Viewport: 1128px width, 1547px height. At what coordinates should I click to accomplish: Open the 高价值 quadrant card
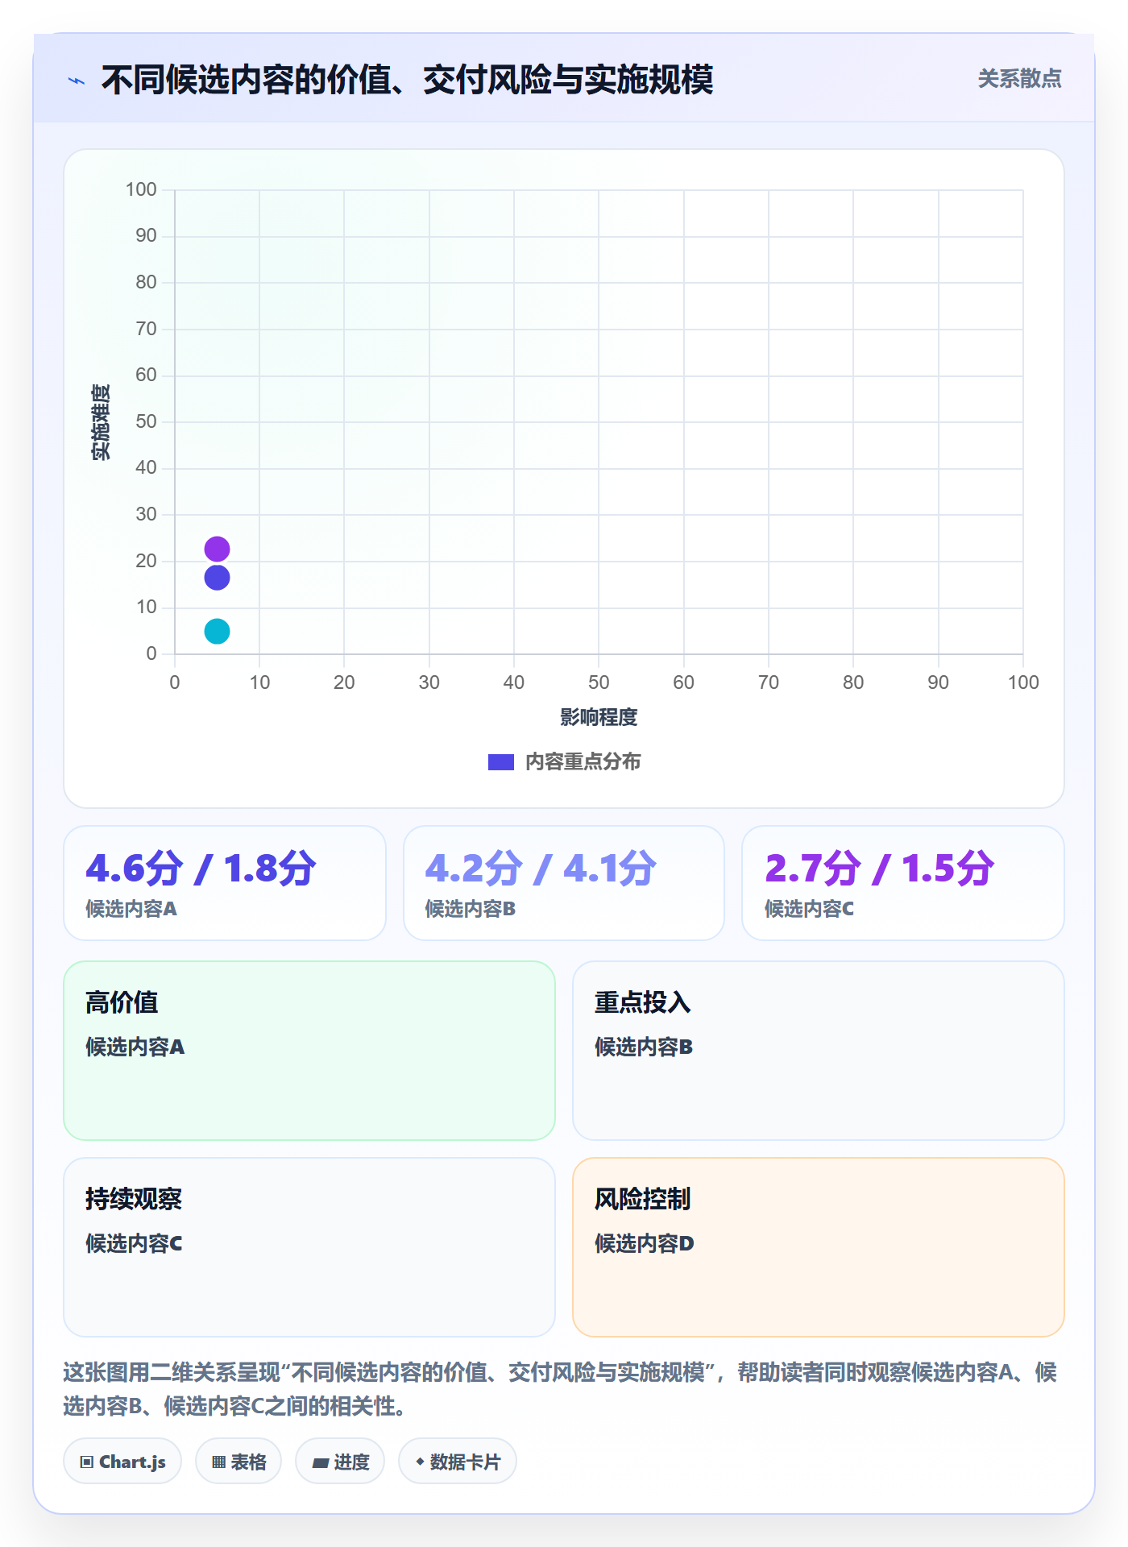(309, 1051)
